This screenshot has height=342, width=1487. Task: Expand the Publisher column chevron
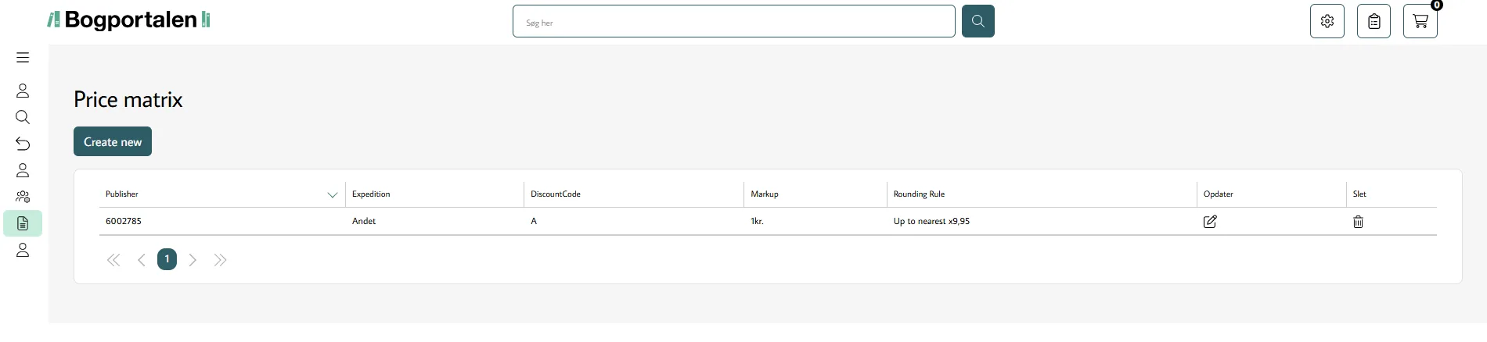click(332, 194)
